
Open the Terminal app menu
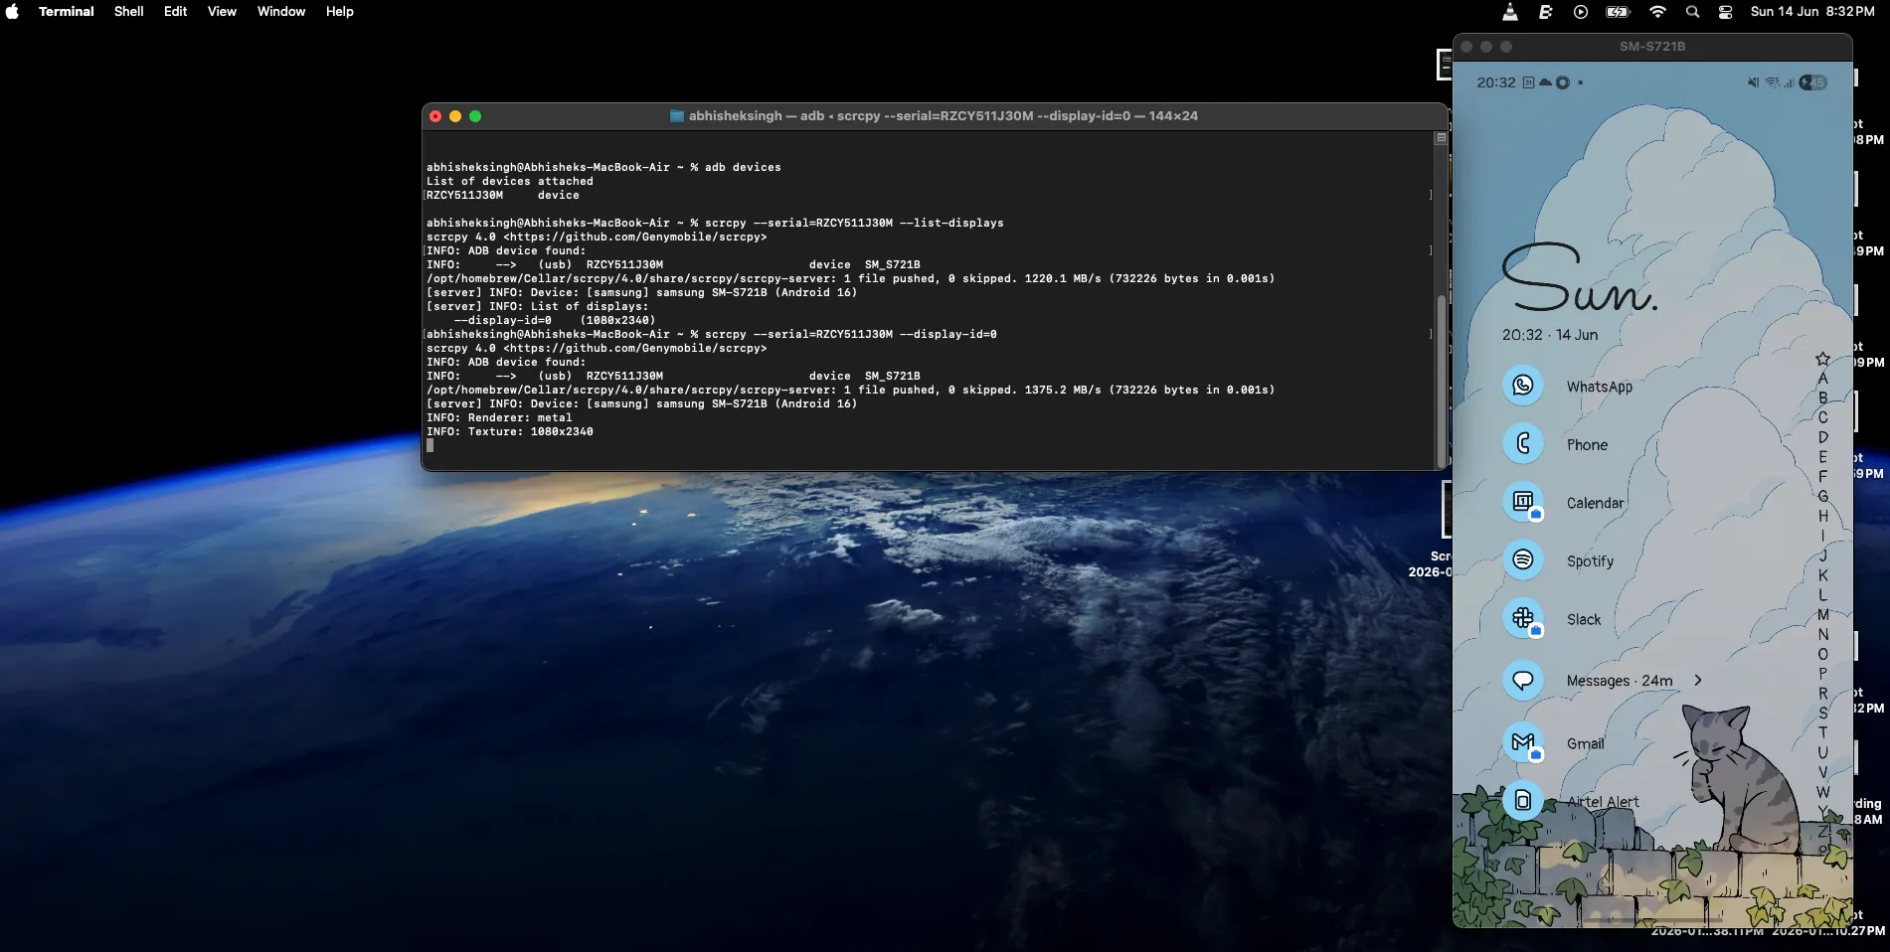(x=67, y=12)
